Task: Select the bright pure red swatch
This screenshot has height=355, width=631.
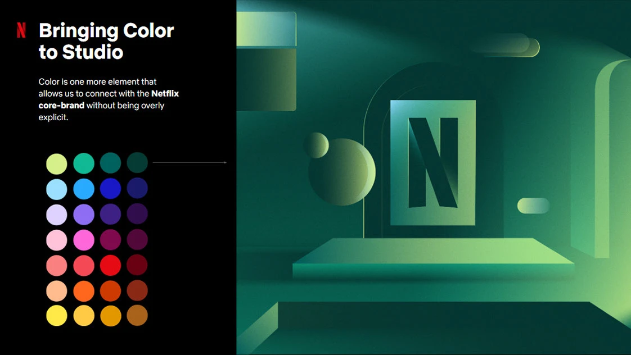Action: [110, 265]
